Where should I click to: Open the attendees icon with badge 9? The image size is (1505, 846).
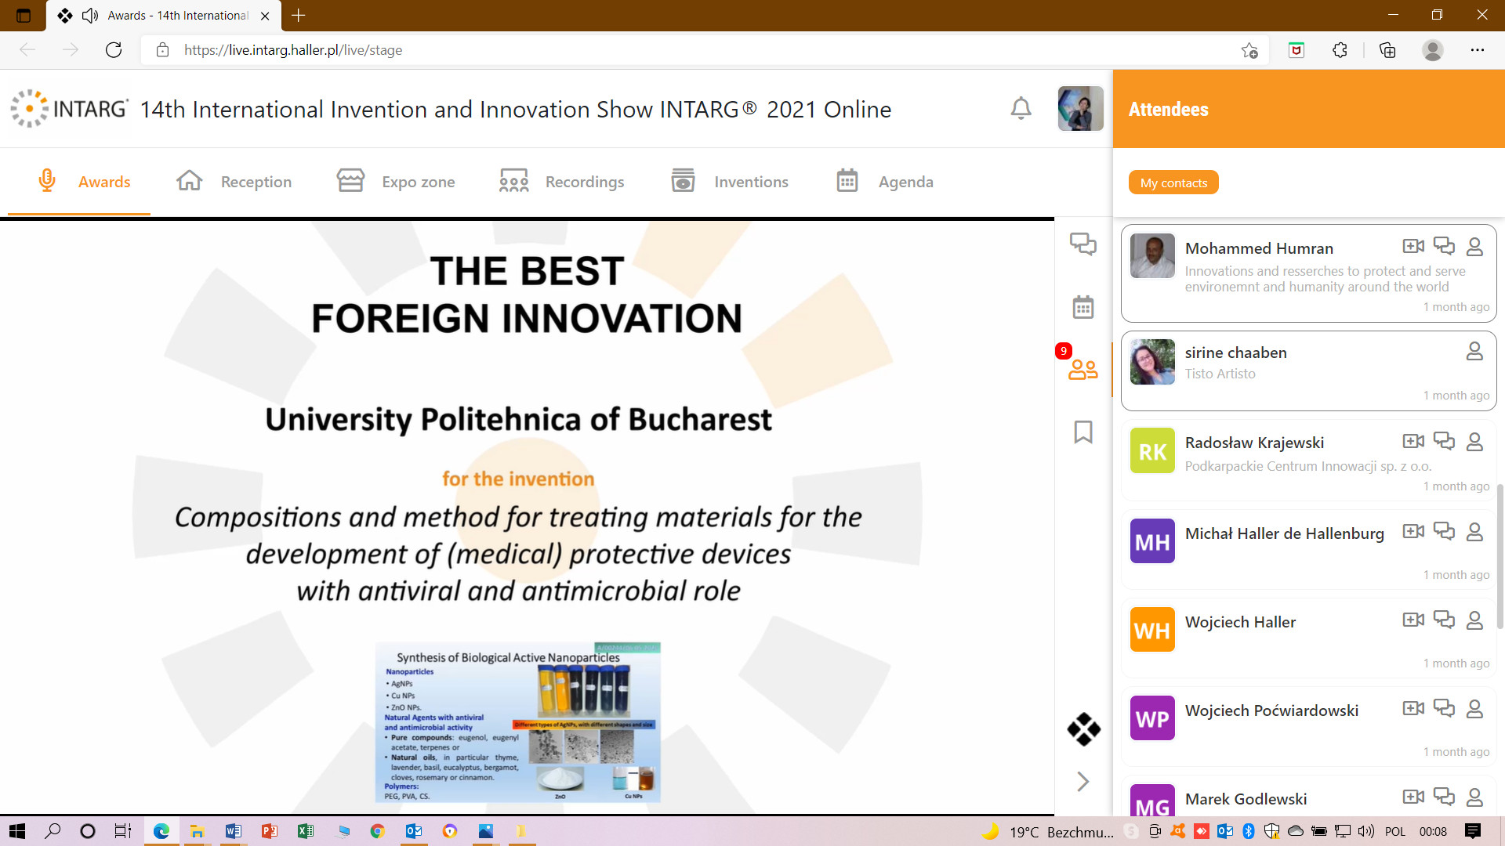click(x=1083, y=368)
